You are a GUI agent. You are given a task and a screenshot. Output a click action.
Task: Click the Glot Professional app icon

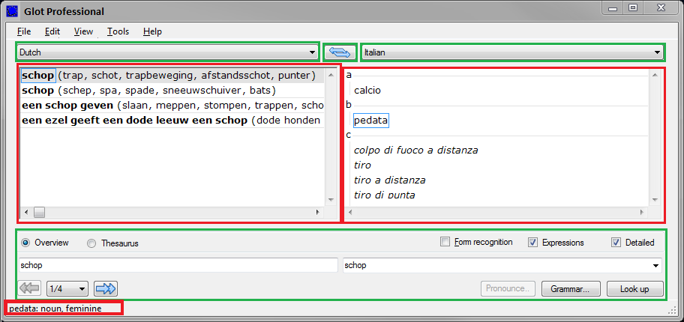click(x=12, y=11)
